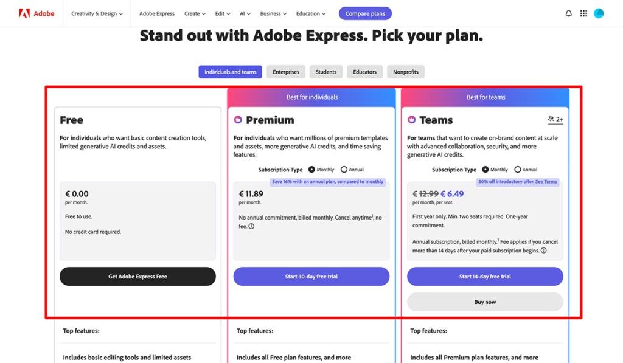Viewport: 623px width, 363px height.
Task: Switch to the Students tab
Action: (325, 71)
